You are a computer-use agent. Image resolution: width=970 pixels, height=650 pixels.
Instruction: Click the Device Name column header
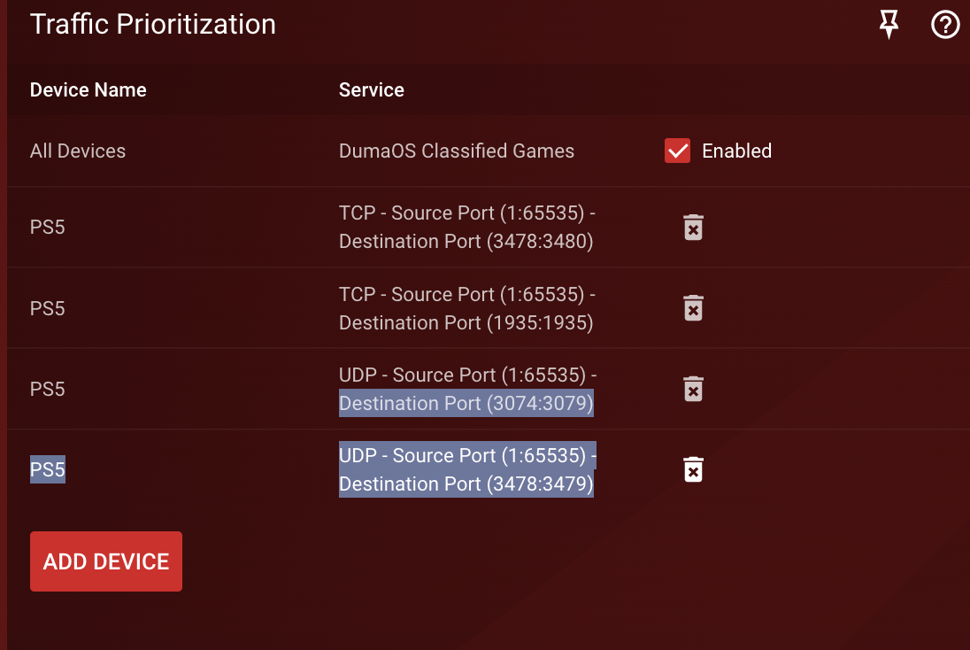click(x=88, y=89)
